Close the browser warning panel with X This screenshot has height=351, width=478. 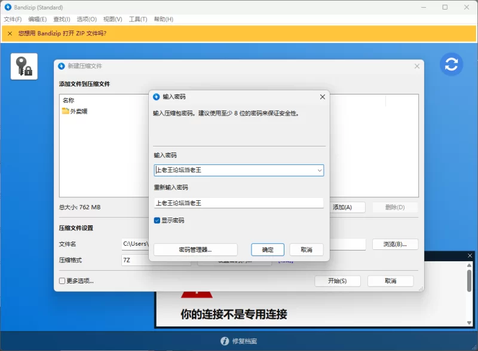pos(470,255)
